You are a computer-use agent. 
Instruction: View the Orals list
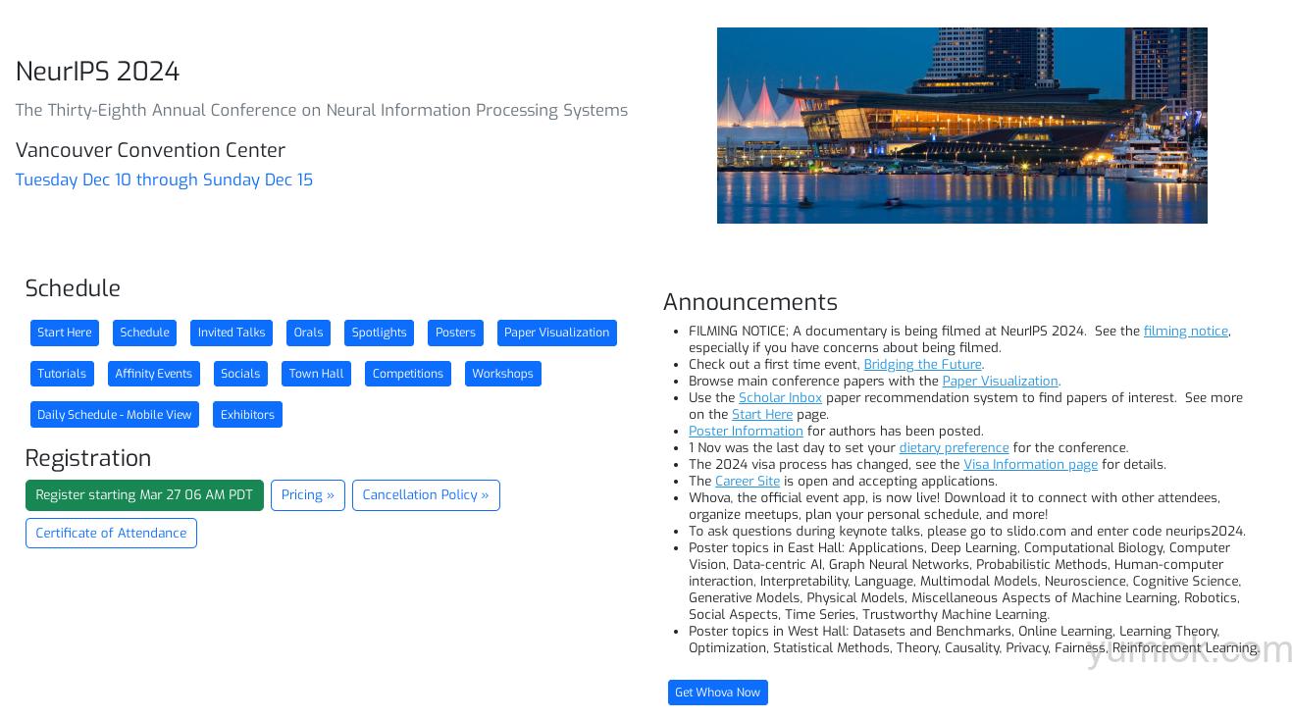pyautogui.click(x=308, y=333)
